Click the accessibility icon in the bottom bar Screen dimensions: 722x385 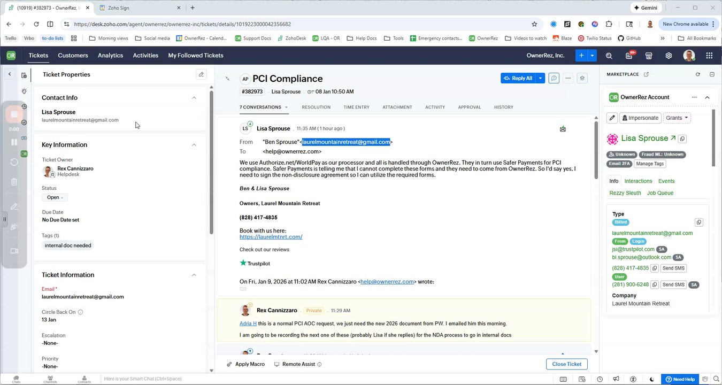pyautogui.click(x=633, y=379)
